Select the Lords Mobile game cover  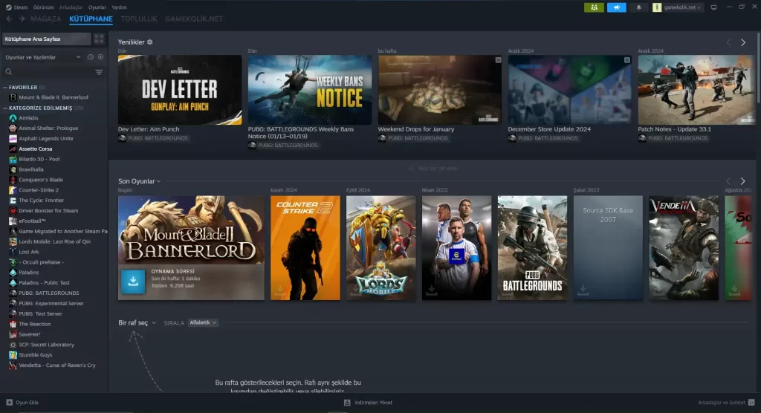[381, 247]
